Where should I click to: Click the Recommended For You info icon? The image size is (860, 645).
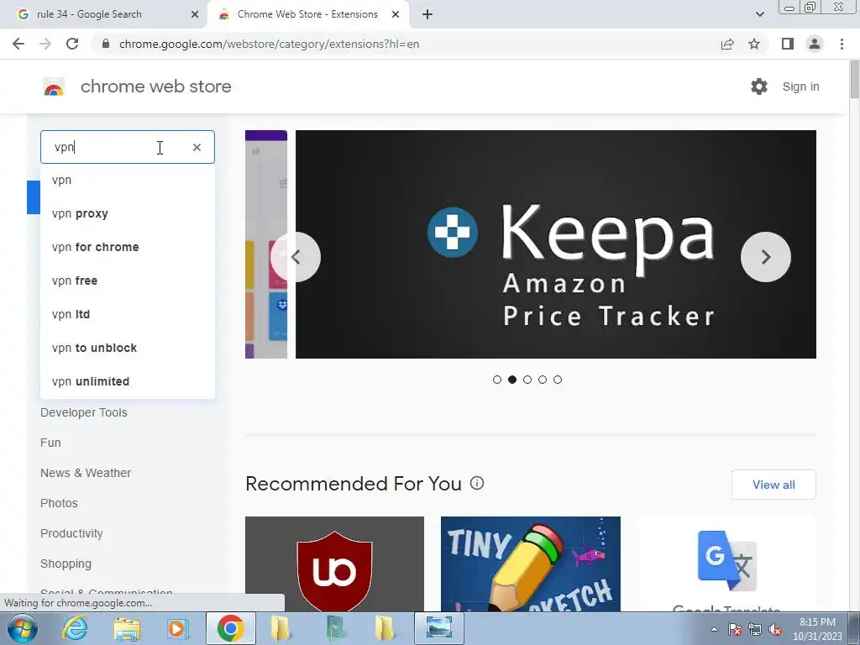[477, 483]
